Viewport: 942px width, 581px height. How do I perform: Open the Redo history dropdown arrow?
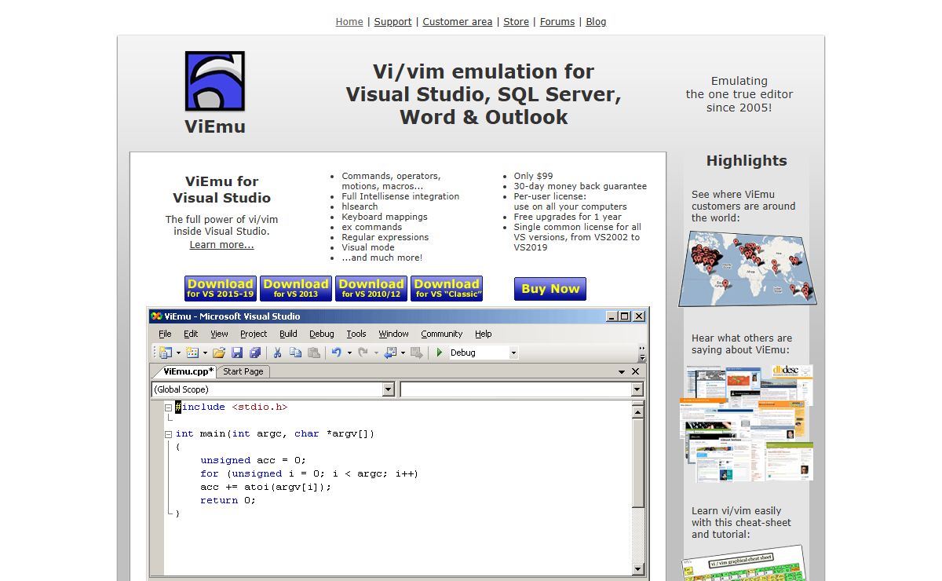[x=375, y=353]
